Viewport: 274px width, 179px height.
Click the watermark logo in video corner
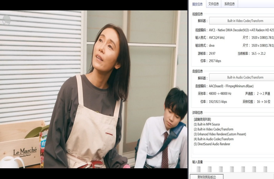pyautogui.click(x=6, y=20)
